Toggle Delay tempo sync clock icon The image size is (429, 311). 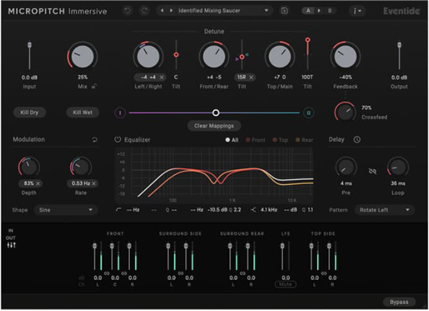click(357, 140)
